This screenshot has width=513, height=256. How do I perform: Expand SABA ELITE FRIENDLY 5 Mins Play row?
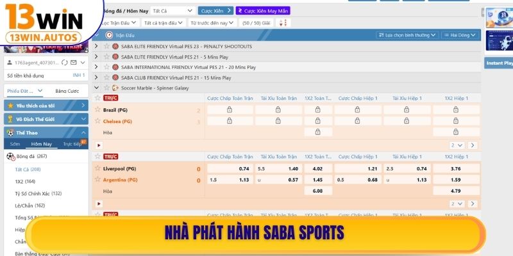(96, 57)
